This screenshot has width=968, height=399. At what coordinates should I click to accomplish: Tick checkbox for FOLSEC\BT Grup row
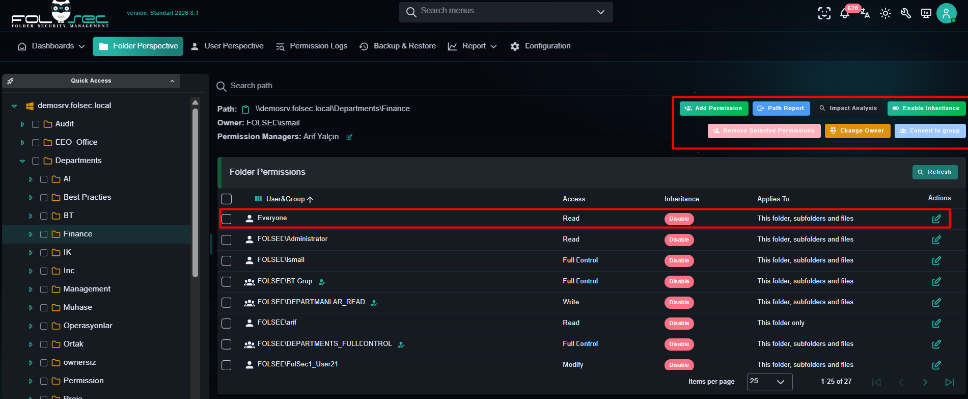point(227,281)
